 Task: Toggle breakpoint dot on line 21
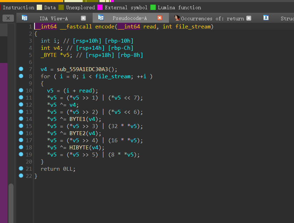[21, 168]
